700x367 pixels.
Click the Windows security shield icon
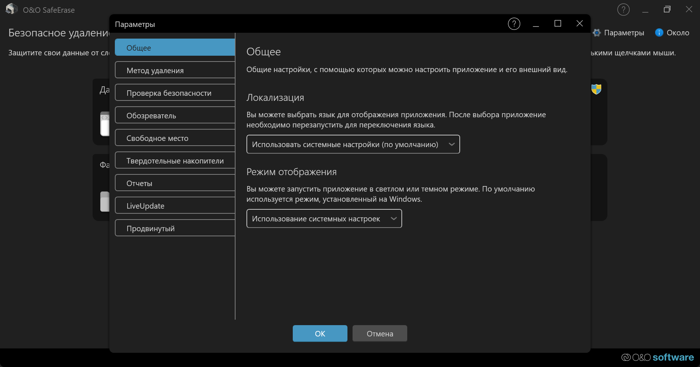click(596, 89)
